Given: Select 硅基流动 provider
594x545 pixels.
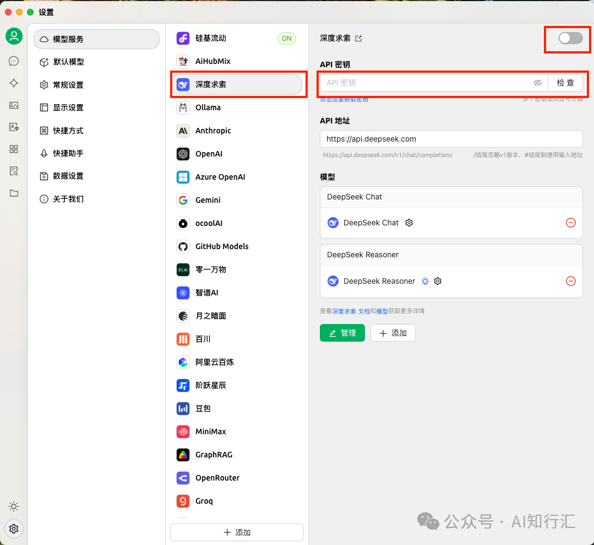Looking at the screenshot, I should [237, 39].
